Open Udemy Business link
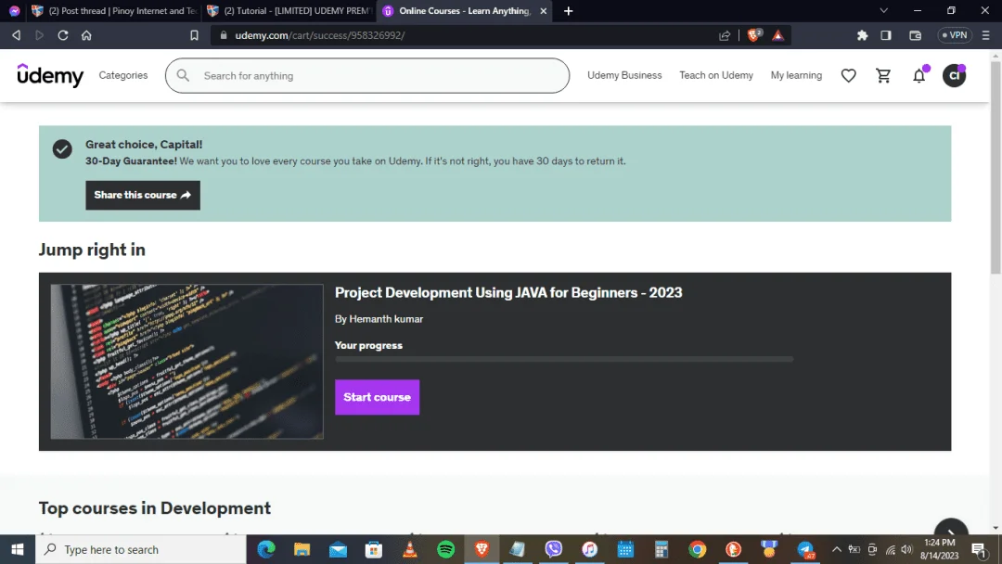This screenshot has height=564, width=1002. [624, 75]
